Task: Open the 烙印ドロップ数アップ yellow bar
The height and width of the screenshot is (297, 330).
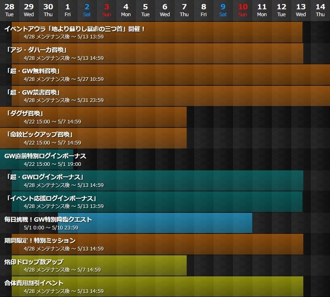Action: [x=99, y=265]
